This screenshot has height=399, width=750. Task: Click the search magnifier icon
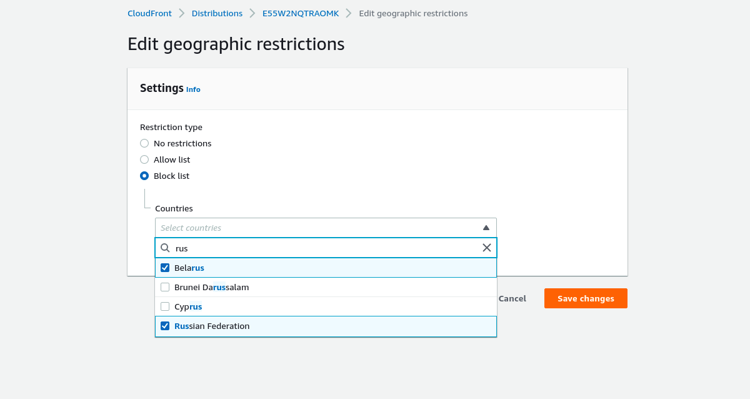point(165,248)
